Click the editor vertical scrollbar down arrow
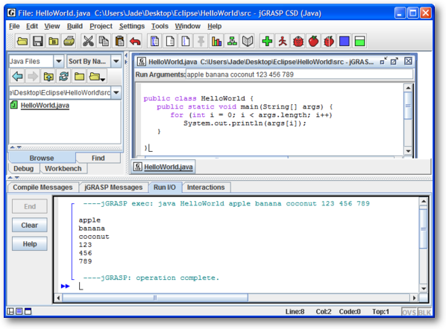Image resolution: width=446 pixels, height=329 pixels. tap(408, 151)
